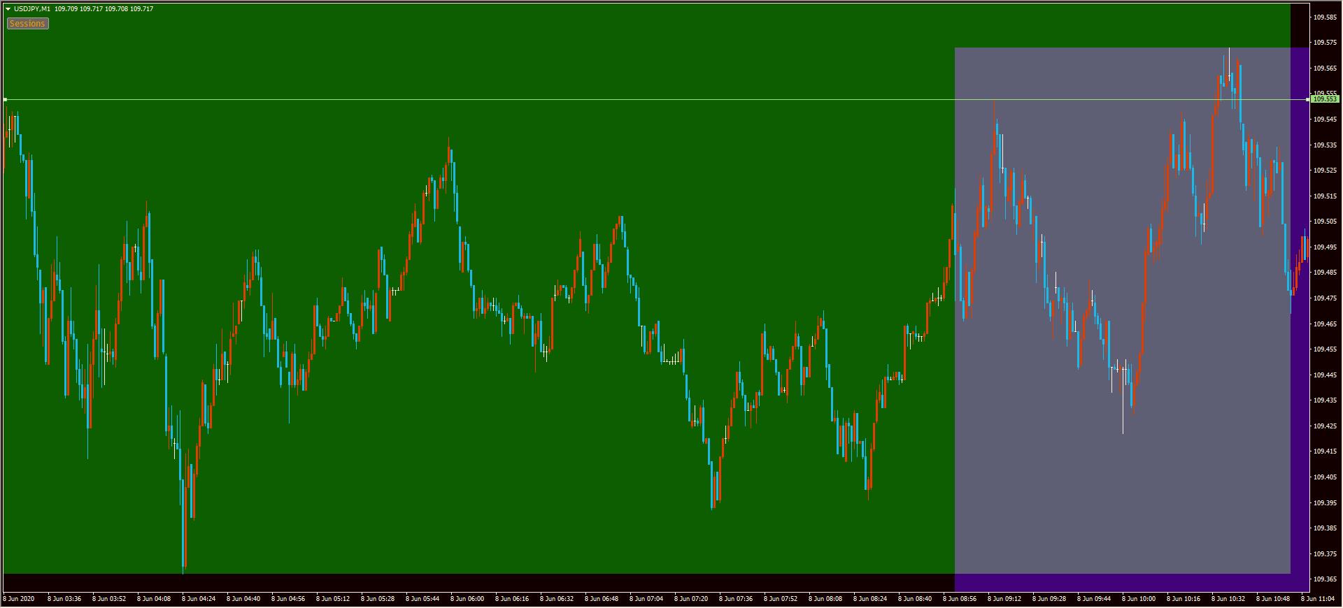Click the horizontal line's left anchor handle
Screen dimensions: 1343x608
(5, 99)
